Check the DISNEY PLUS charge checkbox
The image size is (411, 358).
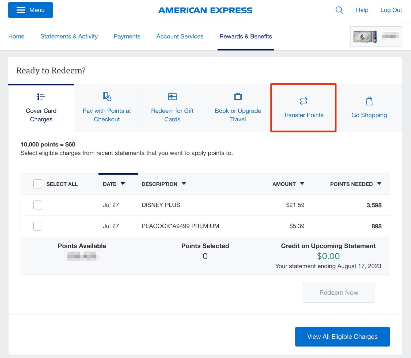pos(38,205)
